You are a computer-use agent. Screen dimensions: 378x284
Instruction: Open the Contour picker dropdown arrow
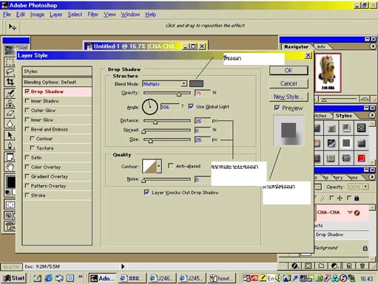(159, 166)
